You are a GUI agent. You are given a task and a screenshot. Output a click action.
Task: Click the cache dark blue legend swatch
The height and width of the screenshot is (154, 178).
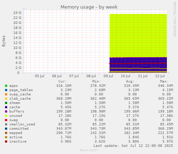pos(6,107)
